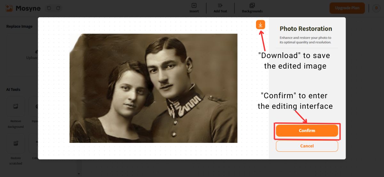Redo the last action
This screenshot has height=177, width=384.
point(58,8)
